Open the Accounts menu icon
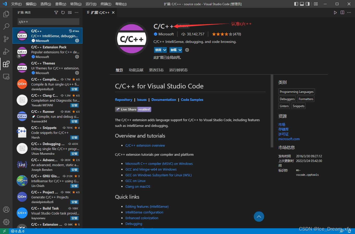 point(6,210)
